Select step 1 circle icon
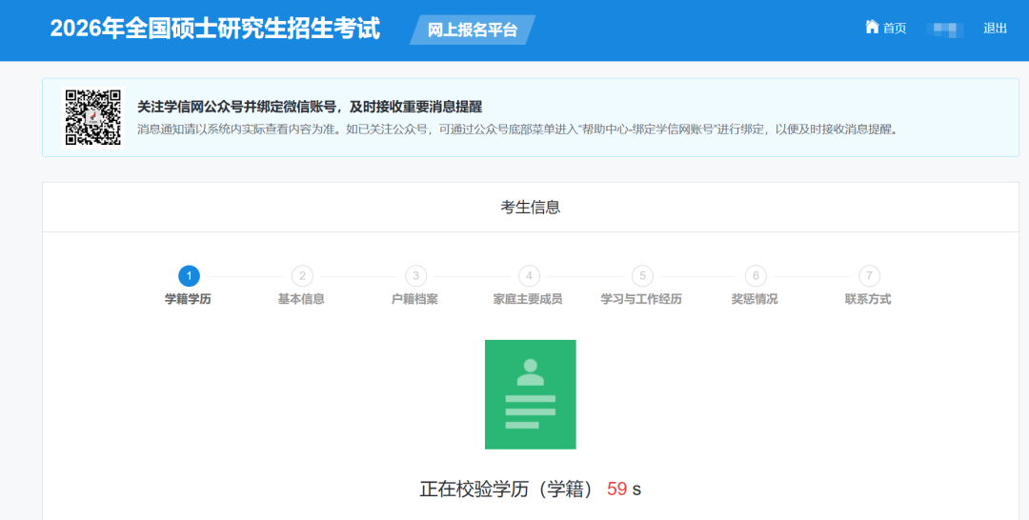The height and width of the screenshot is (520, 1029). (x=189, y=276)
